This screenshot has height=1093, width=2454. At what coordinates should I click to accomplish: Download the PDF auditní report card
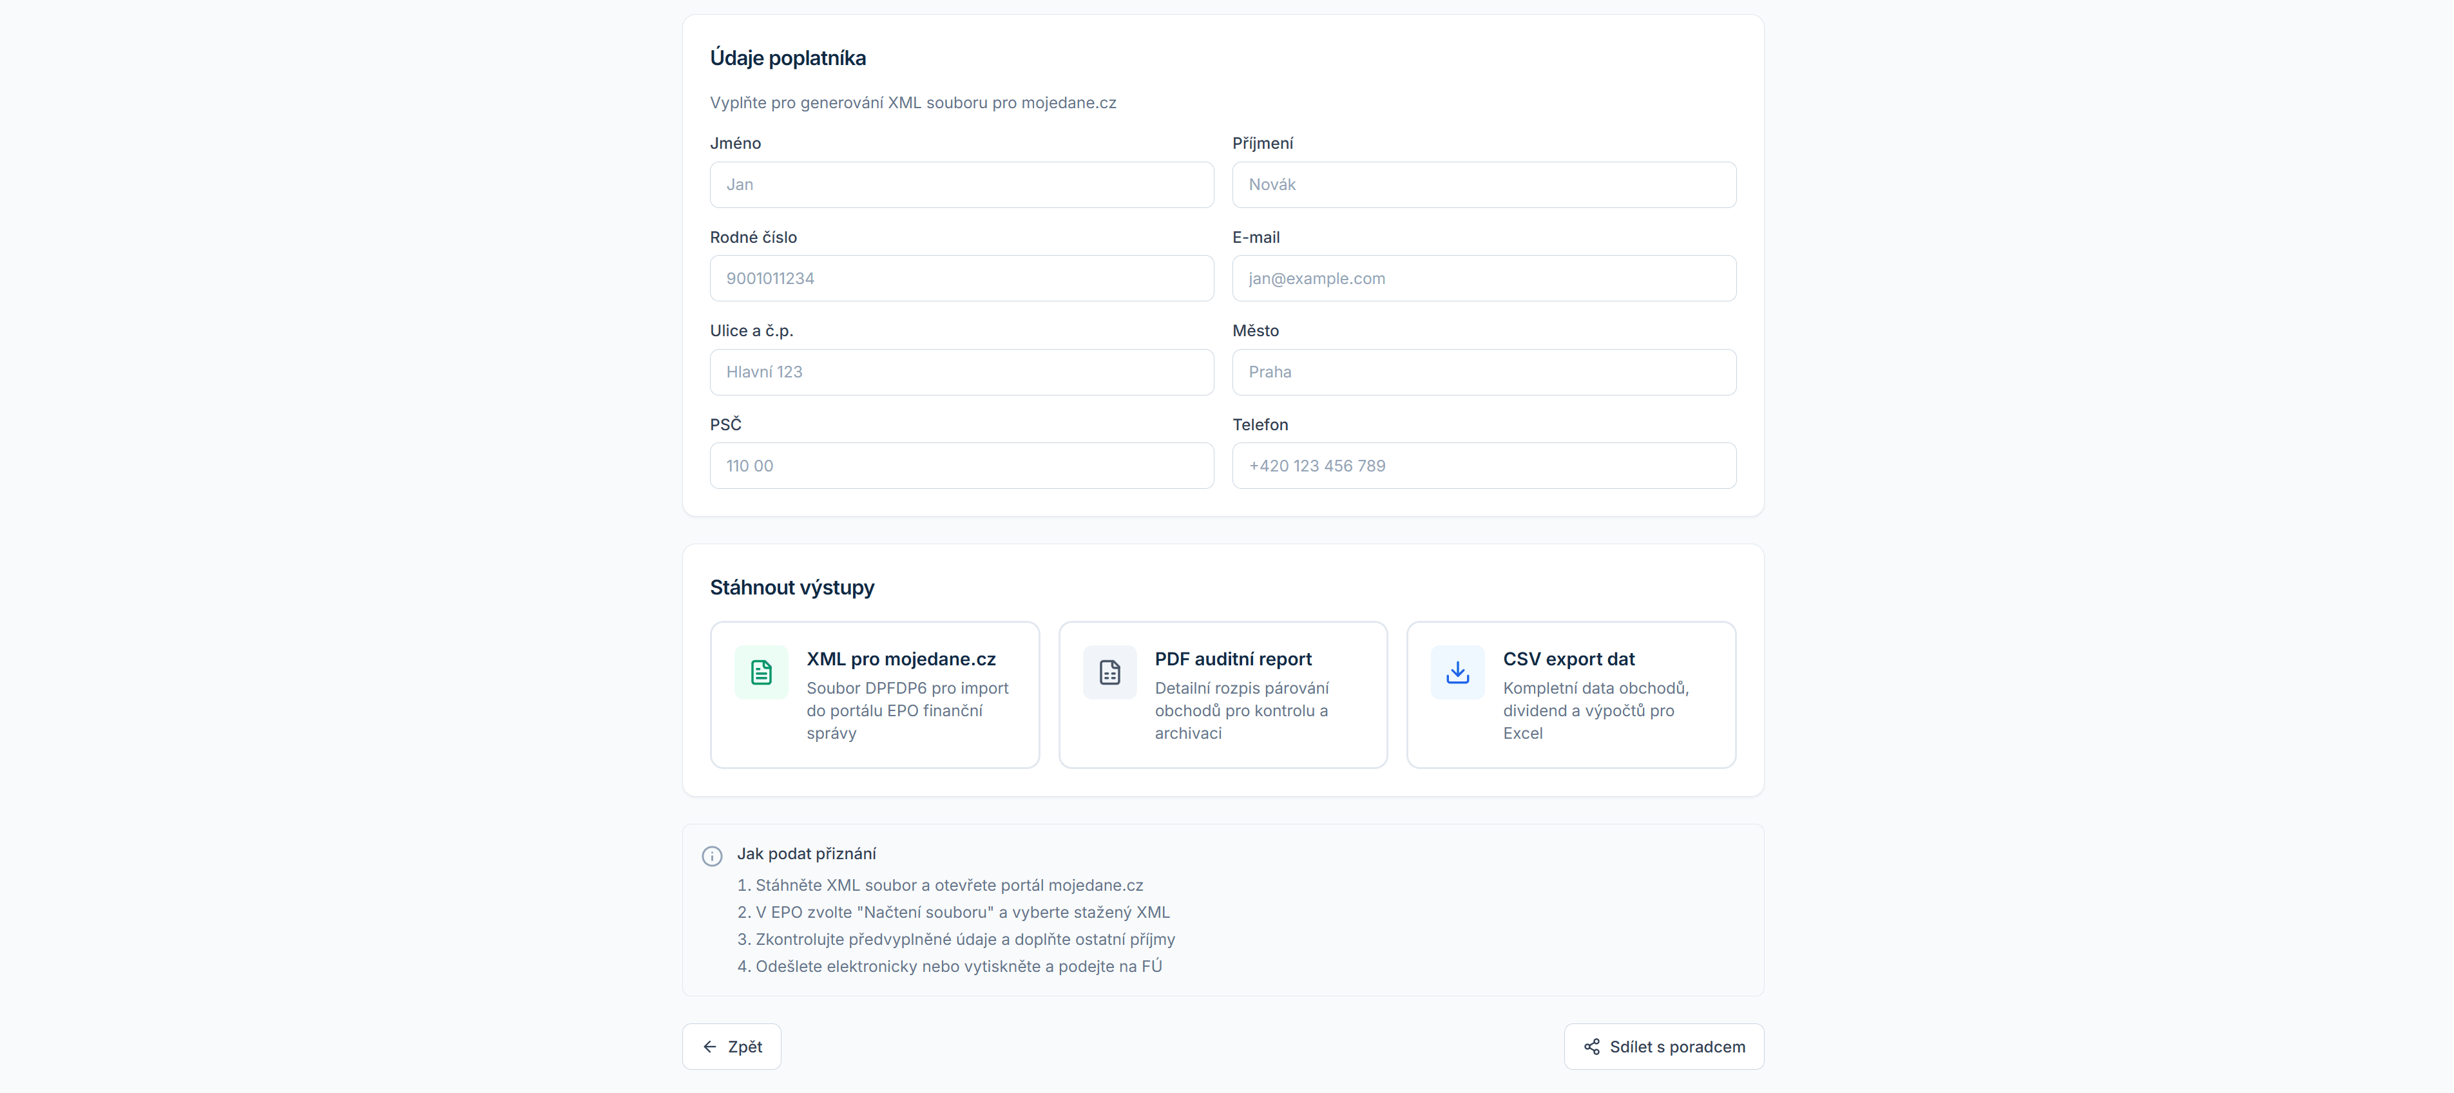tap(1222, 694)
